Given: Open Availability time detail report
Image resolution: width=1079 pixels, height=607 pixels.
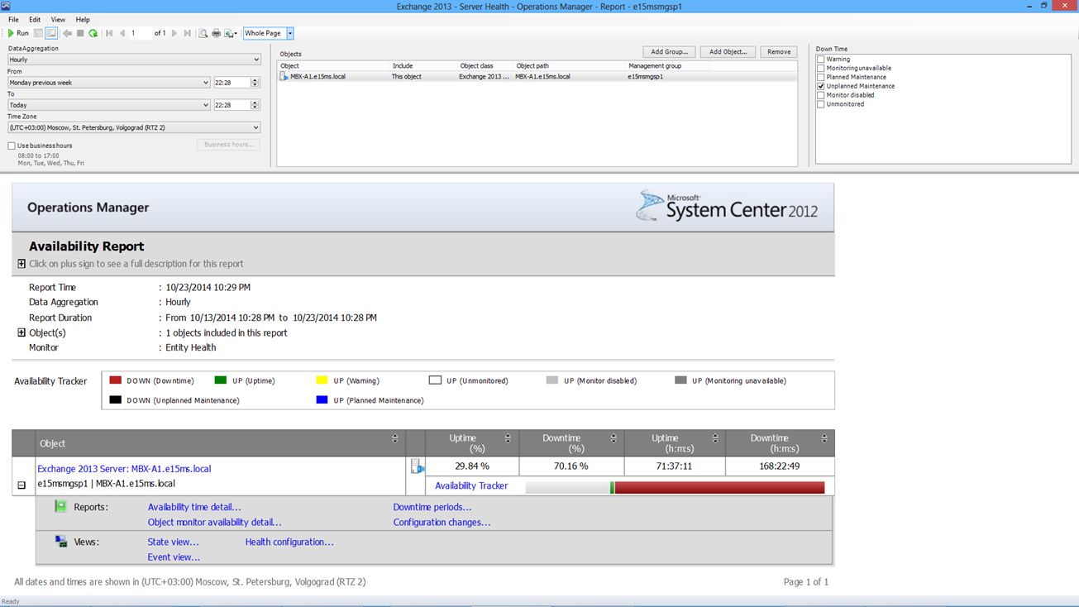Looking at the screenshot, I should [x=194, y=507].
